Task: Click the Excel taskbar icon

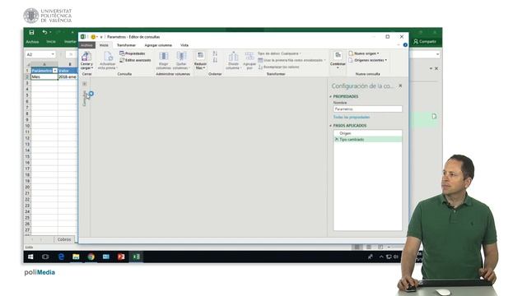Action: pyautogui.click(x=137, y=257)
